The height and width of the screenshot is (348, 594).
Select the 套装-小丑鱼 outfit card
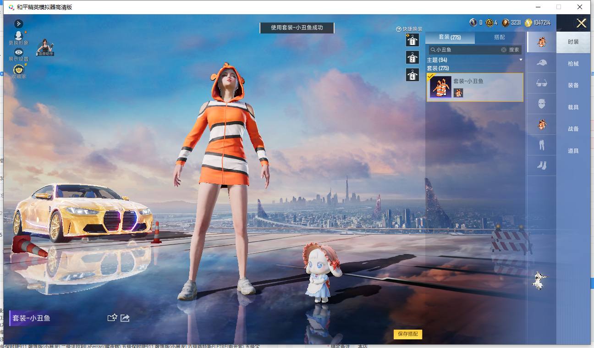(475, 87)
